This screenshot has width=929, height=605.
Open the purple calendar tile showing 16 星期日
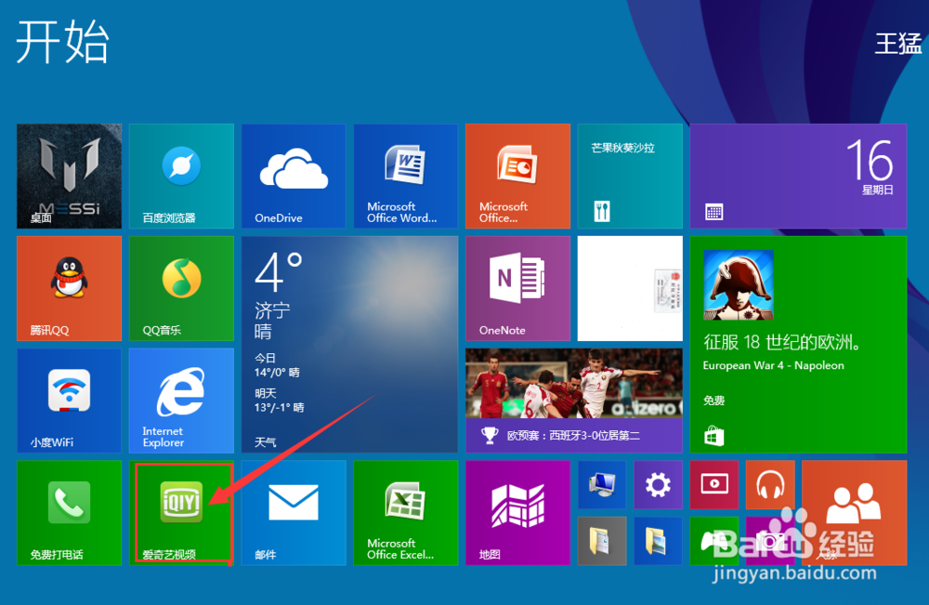798,176
